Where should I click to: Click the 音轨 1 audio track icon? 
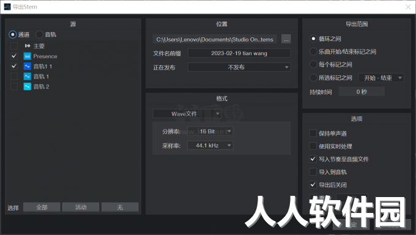point(28,76)
